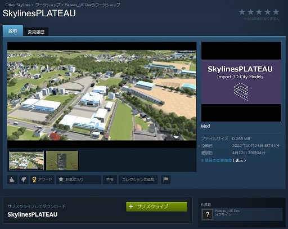Click the 作成者 label
The height and width of the screenshot is (229, 288).
click(205, 205)
